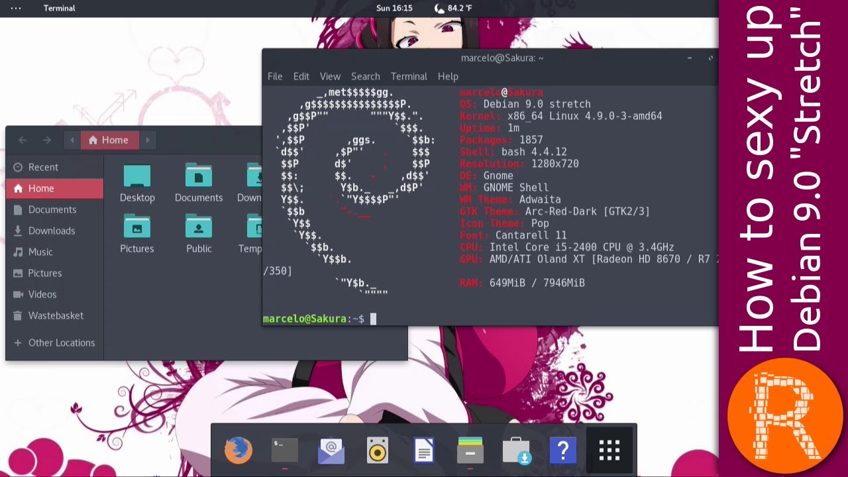The height and width of the screenshot is (477, 848).
Task: Click Other Locations in the Files sidebar
Action: 54,343
